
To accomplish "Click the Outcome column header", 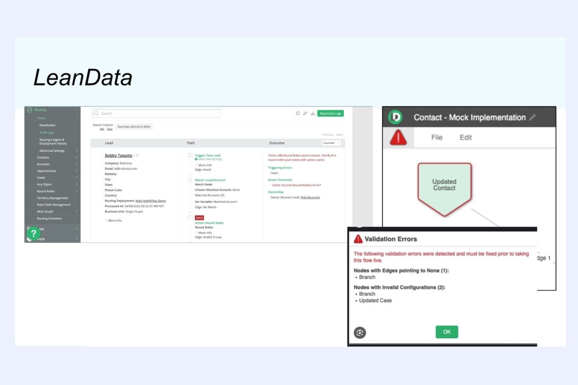I will point(277,143).
